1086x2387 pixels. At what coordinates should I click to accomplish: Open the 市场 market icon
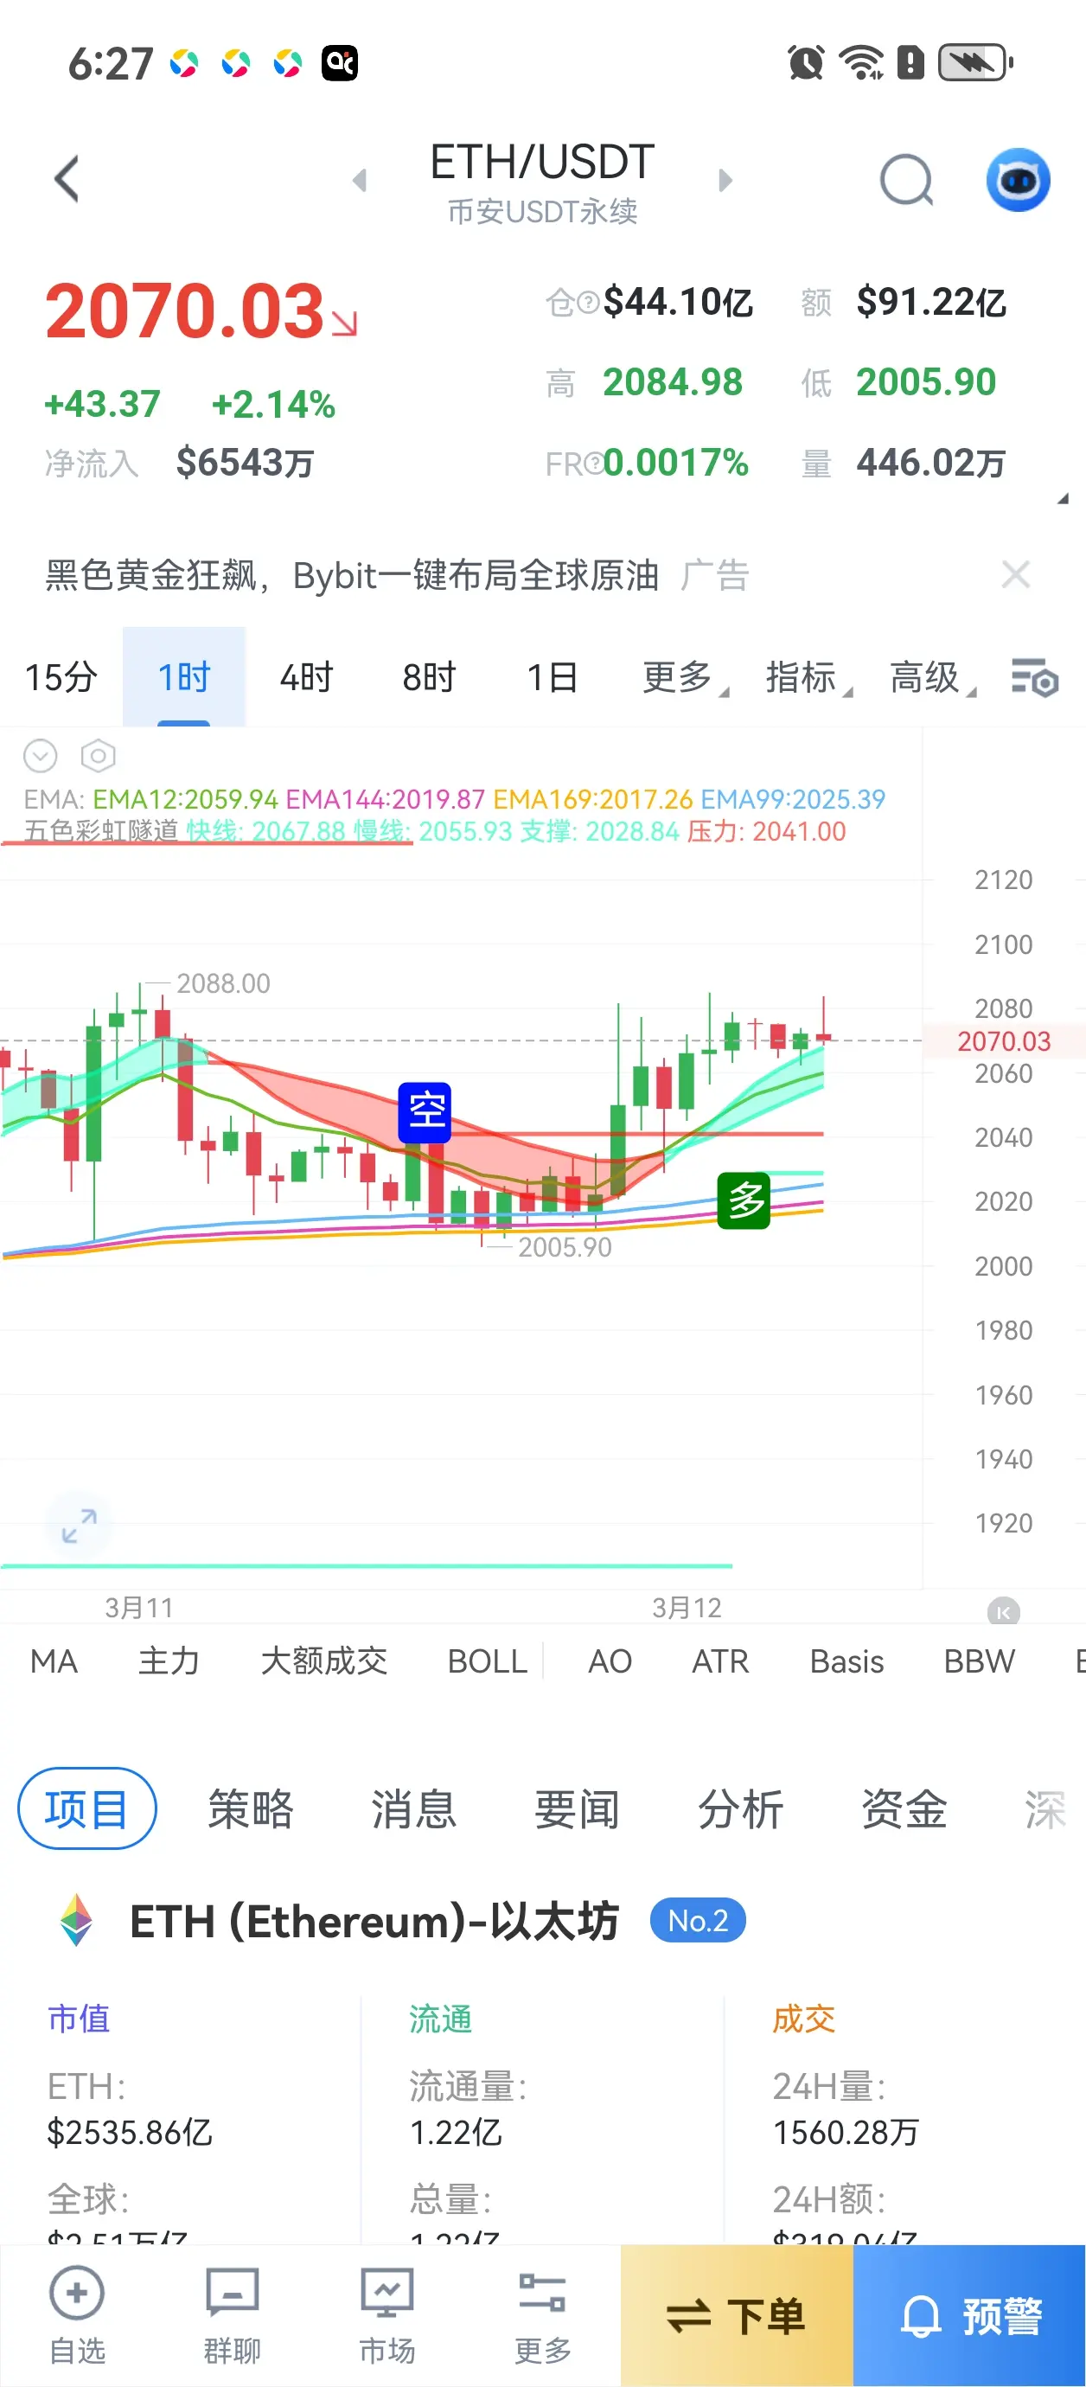tap(387, 2316)
